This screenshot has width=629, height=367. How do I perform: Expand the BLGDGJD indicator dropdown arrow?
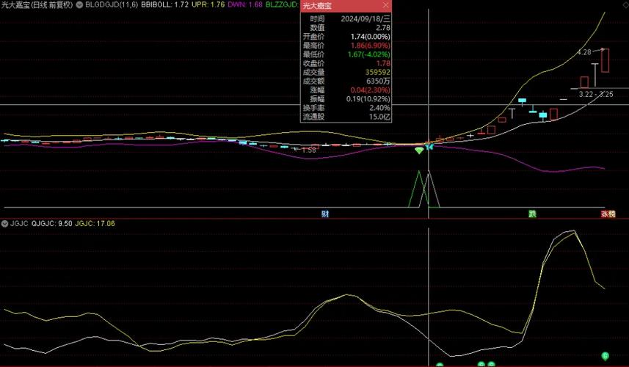click(79, 5)
